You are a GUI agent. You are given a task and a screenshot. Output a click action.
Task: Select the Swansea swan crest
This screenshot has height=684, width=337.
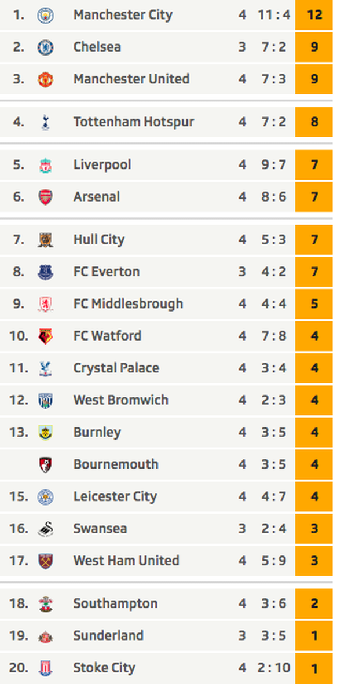point(45,529)
